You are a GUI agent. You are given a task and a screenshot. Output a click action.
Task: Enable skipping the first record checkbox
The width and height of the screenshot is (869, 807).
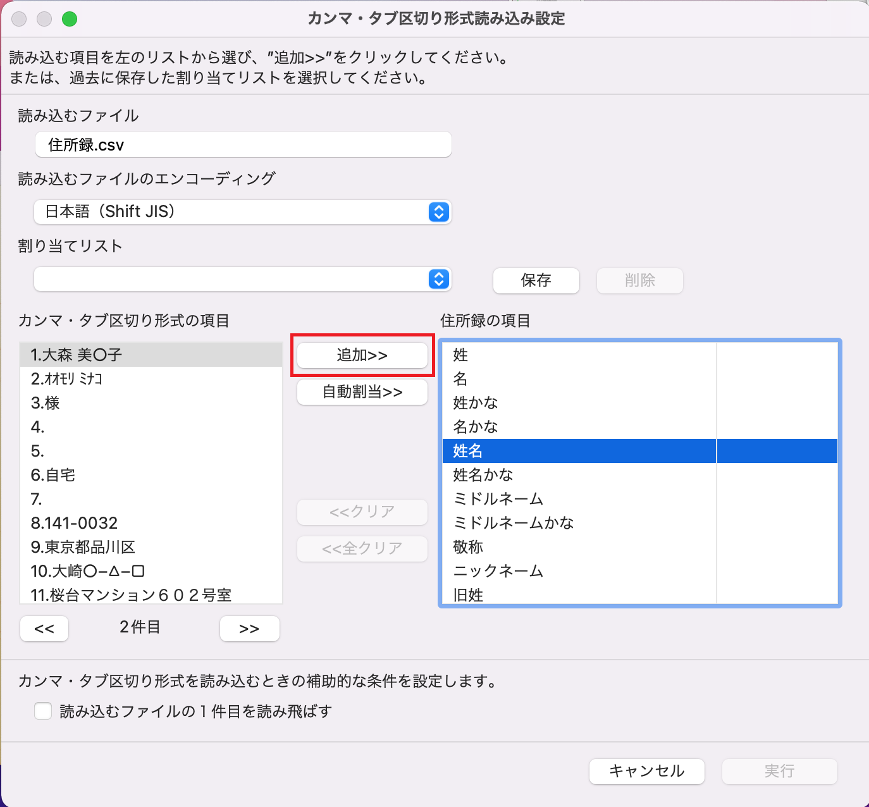[43, 711]
